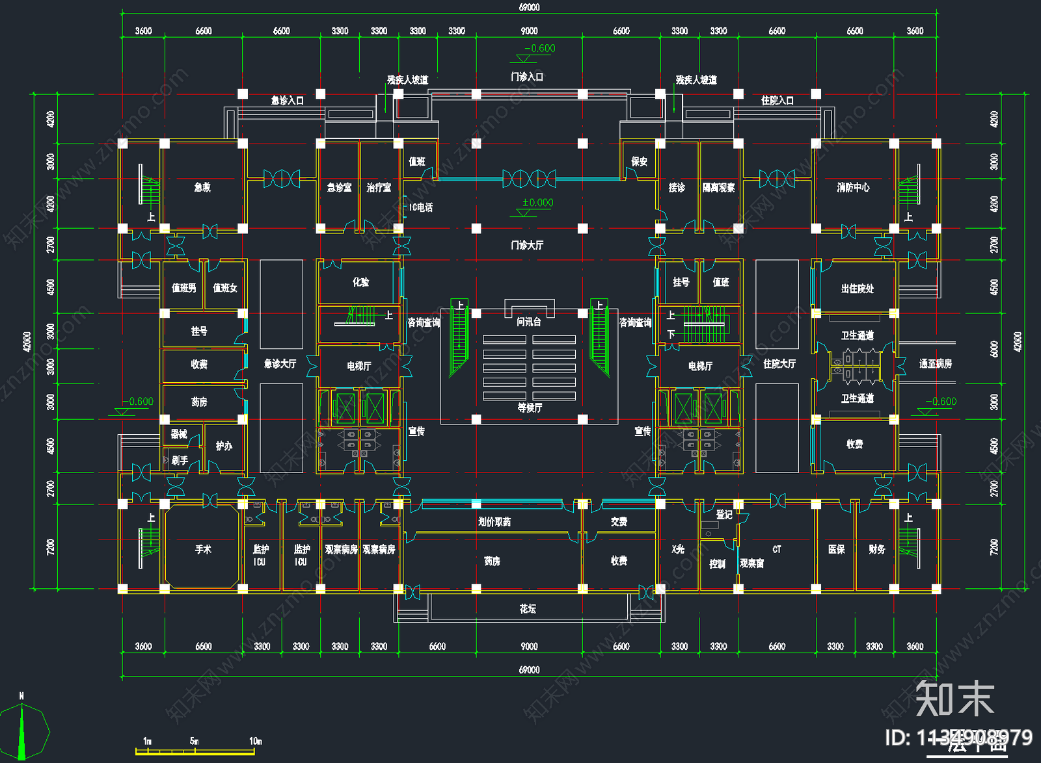Click the 器械 room label
Image resolution: width=1041 pixels, height=763 pixels.
[x=179, y=433]
